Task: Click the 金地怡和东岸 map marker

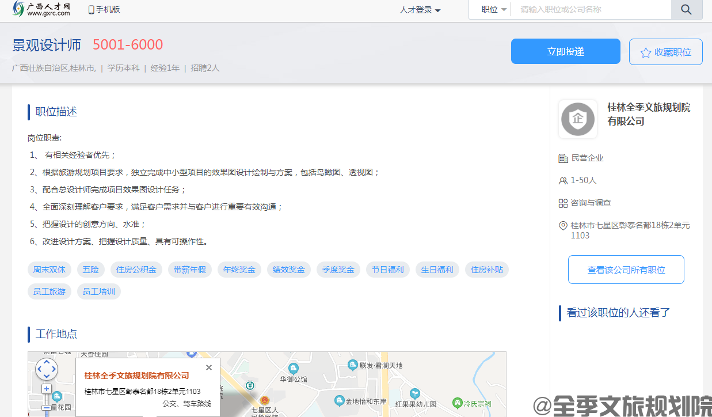Action: 340,400
